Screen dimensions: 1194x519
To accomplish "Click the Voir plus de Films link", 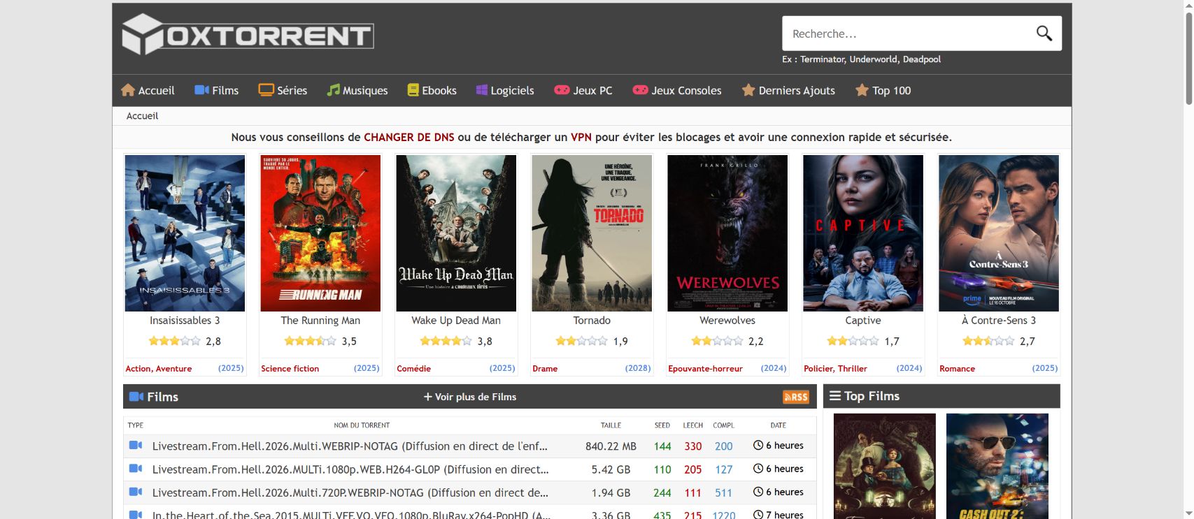I will [x=470, y=397].
